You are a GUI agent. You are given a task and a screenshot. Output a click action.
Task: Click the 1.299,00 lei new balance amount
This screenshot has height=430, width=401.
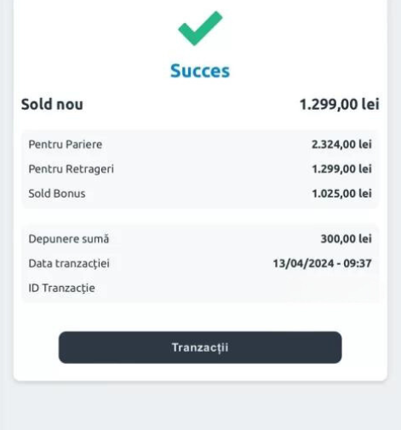pyautogui.click(x=340, y=104)
